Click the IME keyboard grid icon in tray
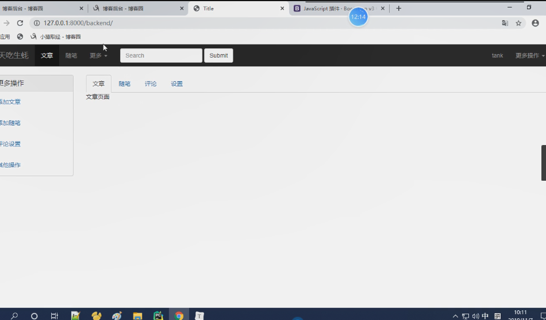Screen dimensions: 546x320 pos(498,316)
